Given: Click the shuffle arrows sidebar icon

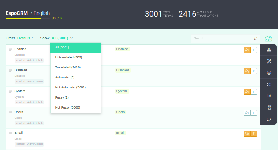Looking at the screenshot, I should coord(269,84).
